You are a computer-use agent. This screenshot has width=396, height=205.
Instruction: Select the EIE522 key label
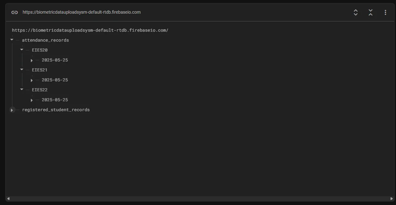[40, 90]
